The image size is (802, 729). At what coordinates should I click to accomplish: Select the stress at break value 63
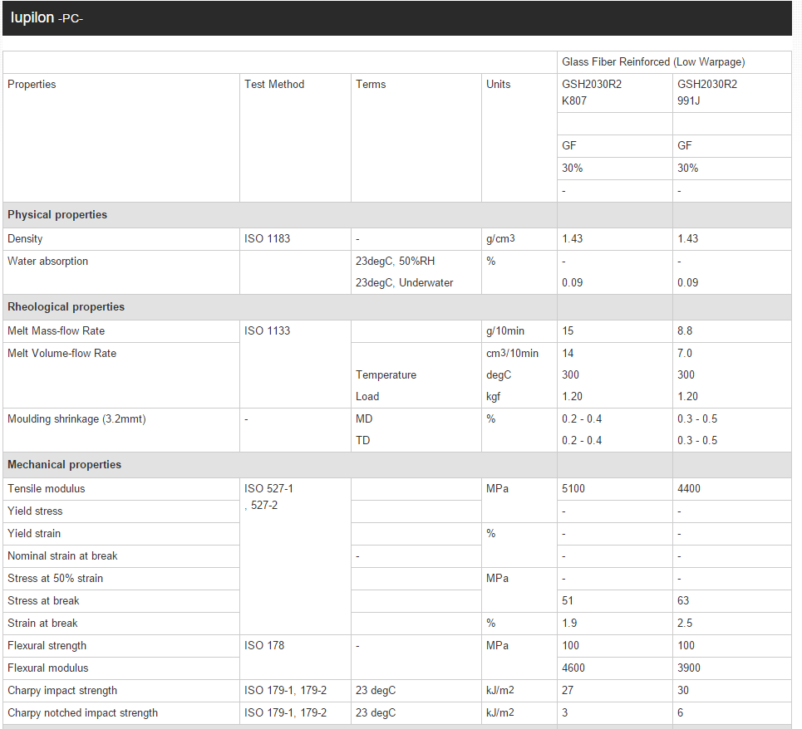pos(683,600)
